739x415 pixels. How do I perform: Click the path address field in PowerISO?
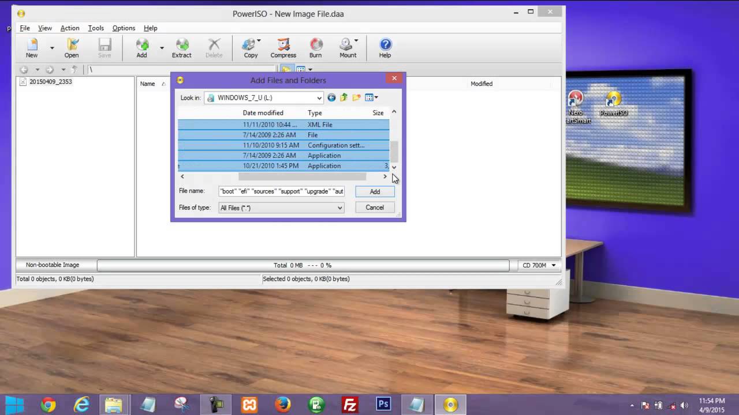click(182, 69)
